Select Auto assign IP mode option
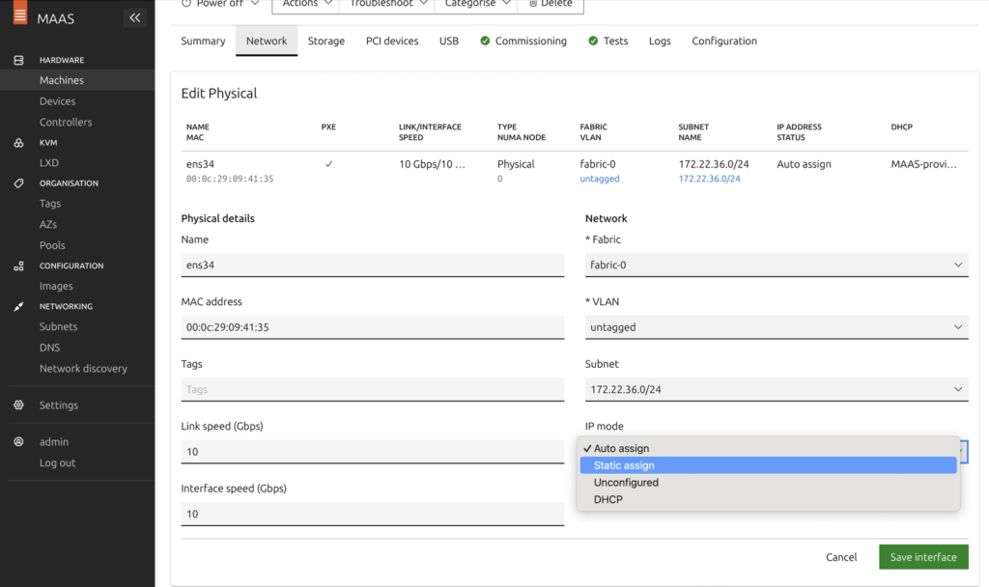The width and height of the screenshot is (989, 587). tap(768, 448)
